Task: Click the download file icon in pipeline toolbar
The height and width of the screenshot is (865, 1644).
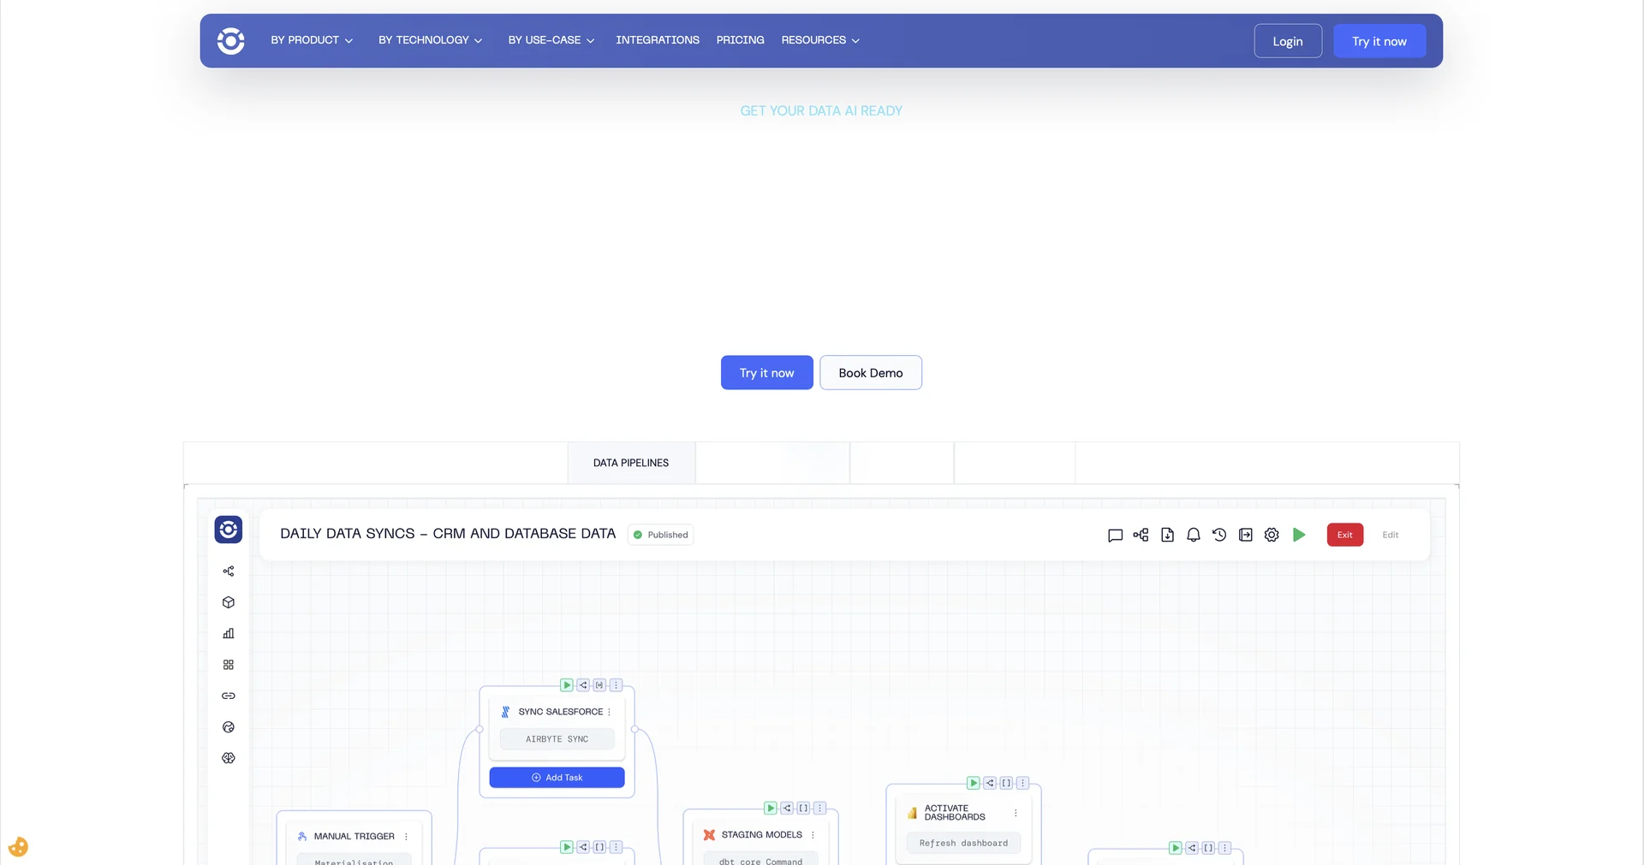Action: [1167, 535]
